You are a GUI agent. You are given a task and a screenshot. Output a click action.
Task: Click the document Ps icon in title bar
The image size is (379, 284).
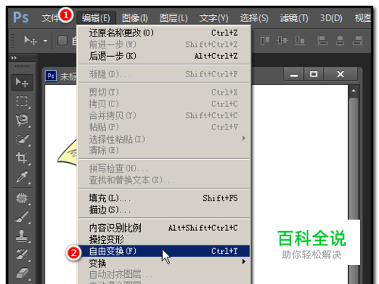[51, 76]
